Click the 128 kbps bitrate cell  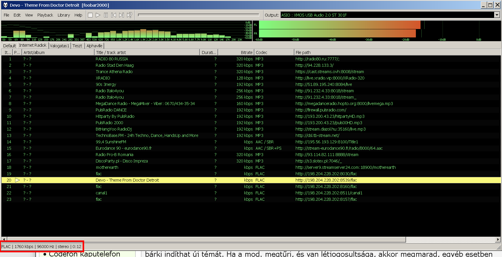(244, 78)
